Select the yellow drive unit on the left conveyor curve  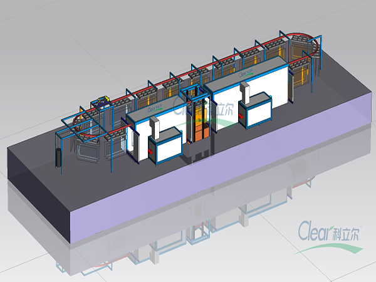click(x=103, y=100)
